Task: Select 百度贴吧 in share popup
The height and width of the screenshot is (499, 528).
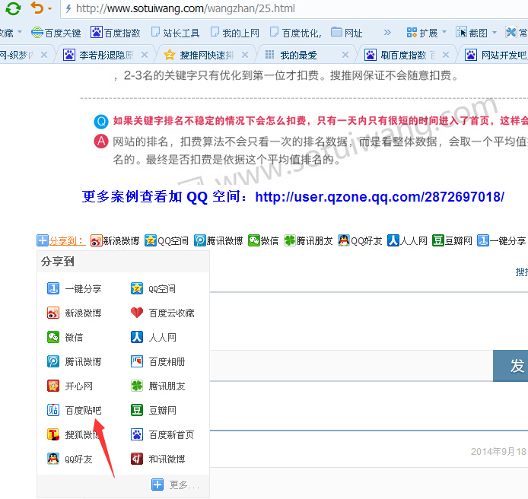Action: coord(74,410)
